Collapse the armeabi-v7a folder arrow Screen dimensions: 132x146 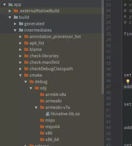(36, 108)
